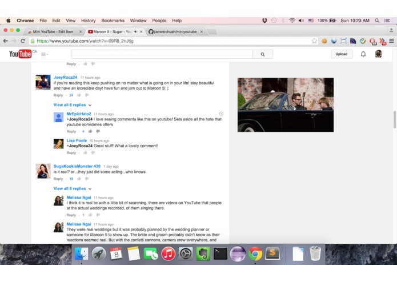Dislike Lisa Poole's reply
This screenshot has width=397, height=282.
pyautogui.click(x=93, y=153)
